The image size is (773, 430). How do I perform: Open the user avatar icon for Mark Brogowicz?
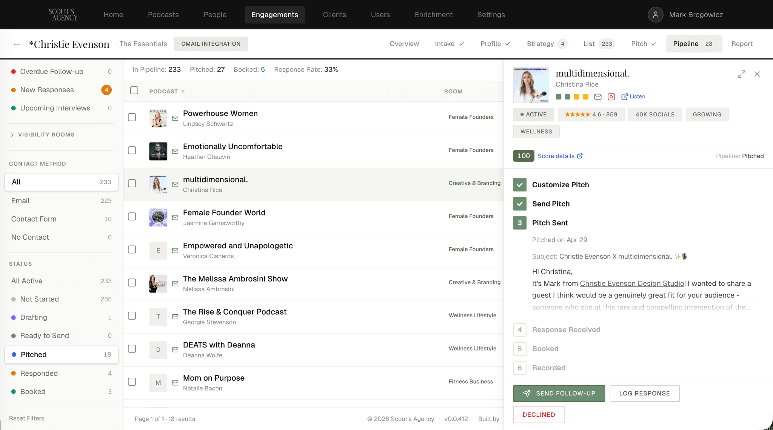tap(656, 15)
